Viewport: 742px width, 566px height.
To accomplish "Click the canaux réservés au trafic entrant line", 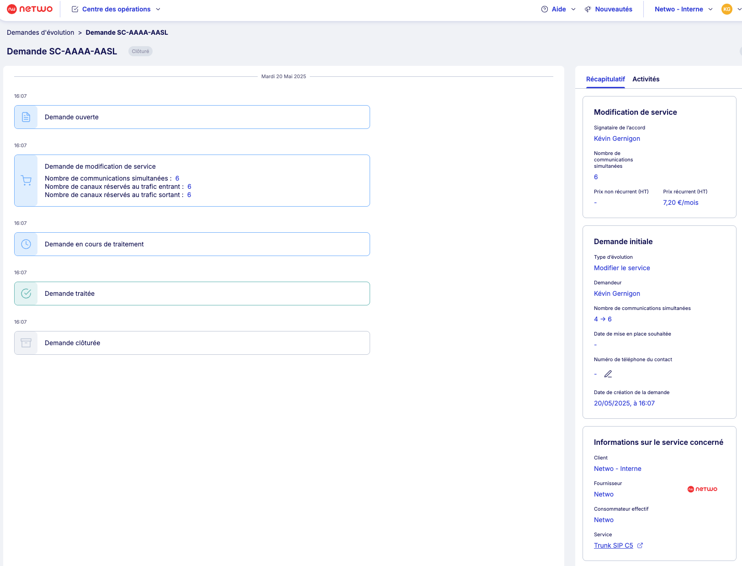I will click(118, 187).
